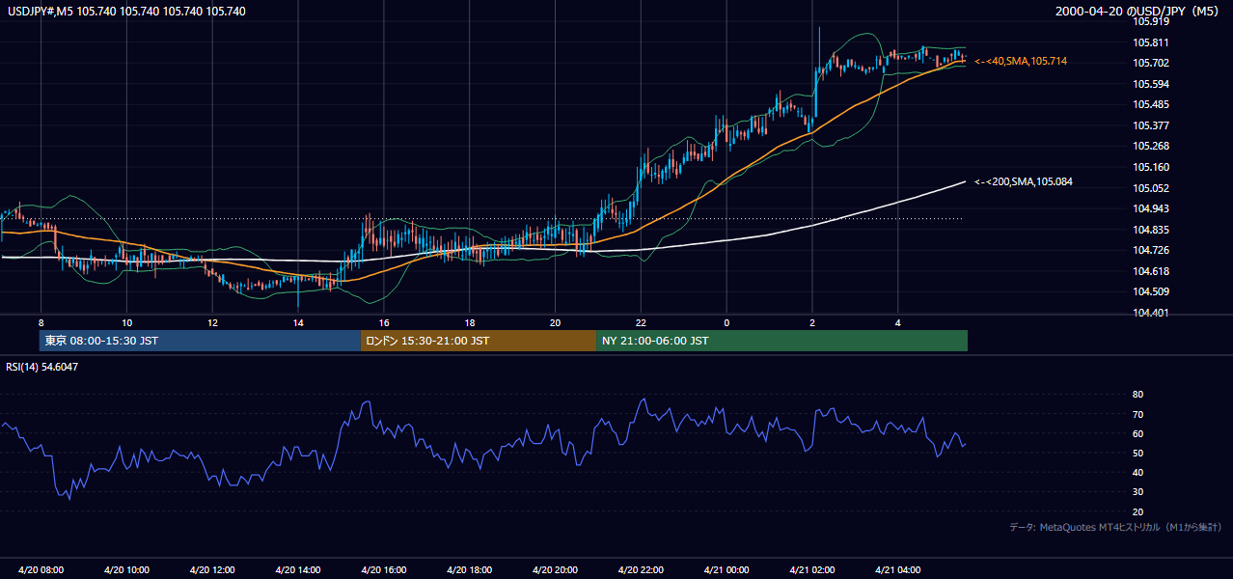The image size is (1233, 579).
Task: Click the 4/20 12:00 date label
Action: point(212,569)
